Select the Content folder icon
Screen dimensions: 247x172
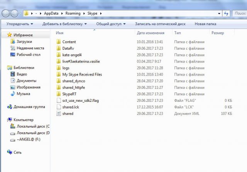coord(58,42)
